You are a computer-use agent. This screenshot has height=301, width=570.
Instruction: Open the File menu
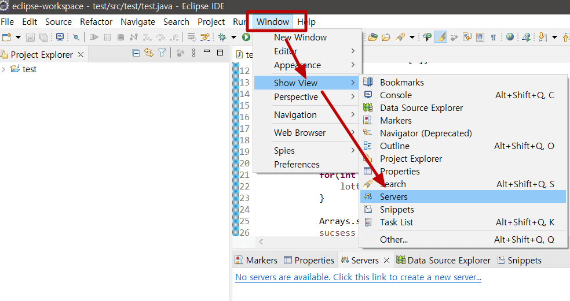[x=8, y=22]
